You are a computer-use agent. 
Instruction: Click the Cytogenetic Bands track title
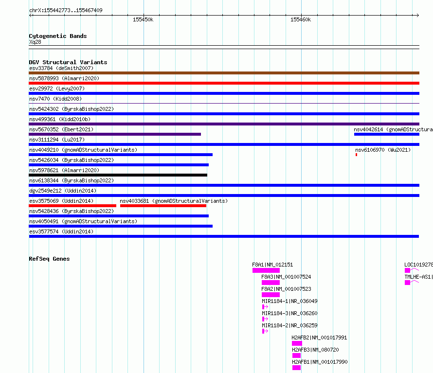(x=58, y=36)
